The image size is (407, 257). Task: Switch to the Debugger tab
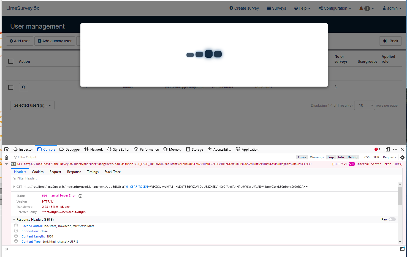[x=70, y=149]
